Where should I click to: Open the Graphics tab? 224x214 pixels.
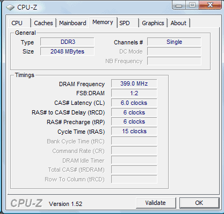153,23
